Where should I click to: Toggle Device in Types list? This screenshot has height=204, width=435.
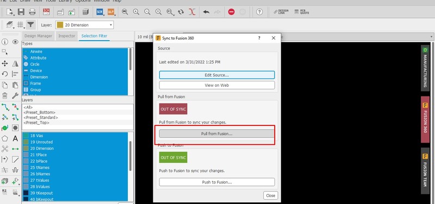pos(75,71)
